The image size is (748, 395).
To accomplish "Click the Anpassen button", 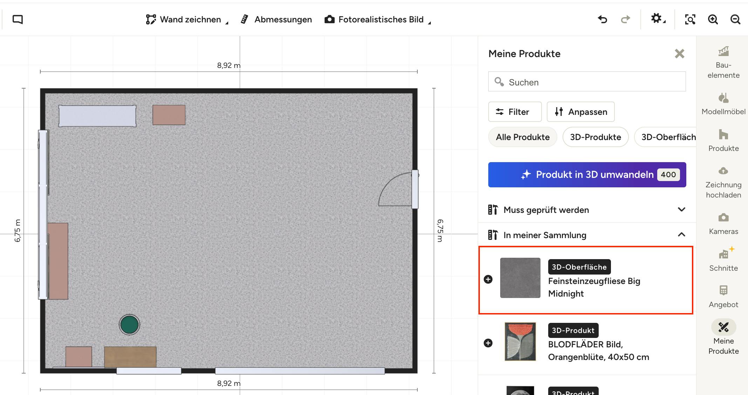I will (580, 112).
